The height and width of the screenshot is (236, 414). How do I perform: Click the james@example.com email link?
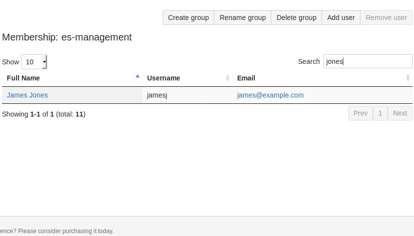point(270,95)
